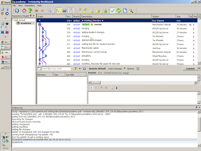201x151 pixels.
Task: Click the search in file icon
Action: click(112, 88)
